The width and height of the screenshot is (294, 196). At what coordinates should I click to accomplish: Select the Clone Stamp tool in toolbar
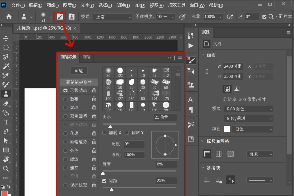pyautogui.click(x=6, y=94)
